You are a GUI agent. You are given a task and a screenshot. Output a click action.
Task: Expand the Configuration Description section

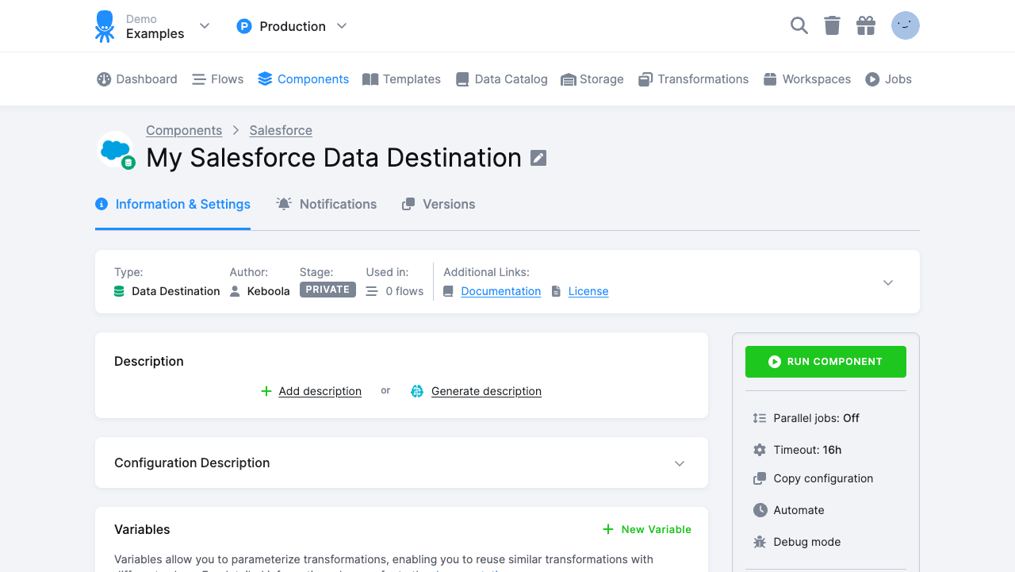coord(680,463)
